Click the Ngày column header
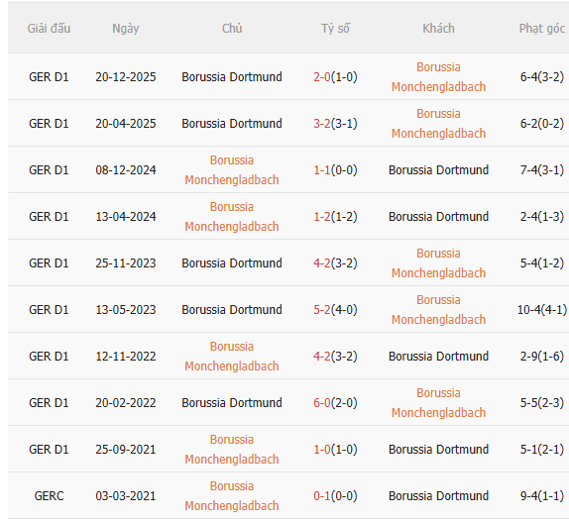This screenshot has height=522, width=569. (126, 29)
